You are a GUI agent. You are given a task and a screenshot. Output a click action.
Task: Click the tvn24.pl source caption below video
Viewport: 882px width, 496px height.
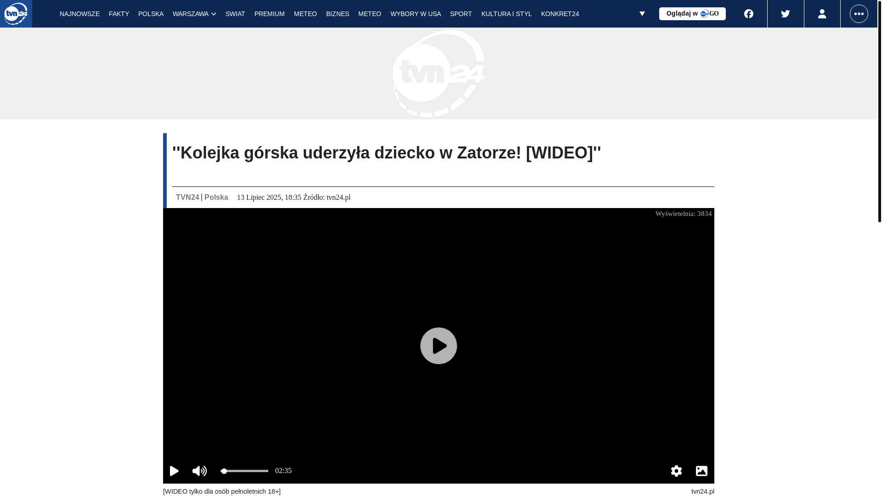coord(703,491)
